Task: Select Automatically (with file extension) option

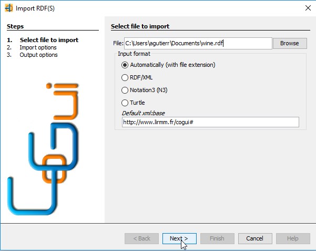Action: click(168, 65)
